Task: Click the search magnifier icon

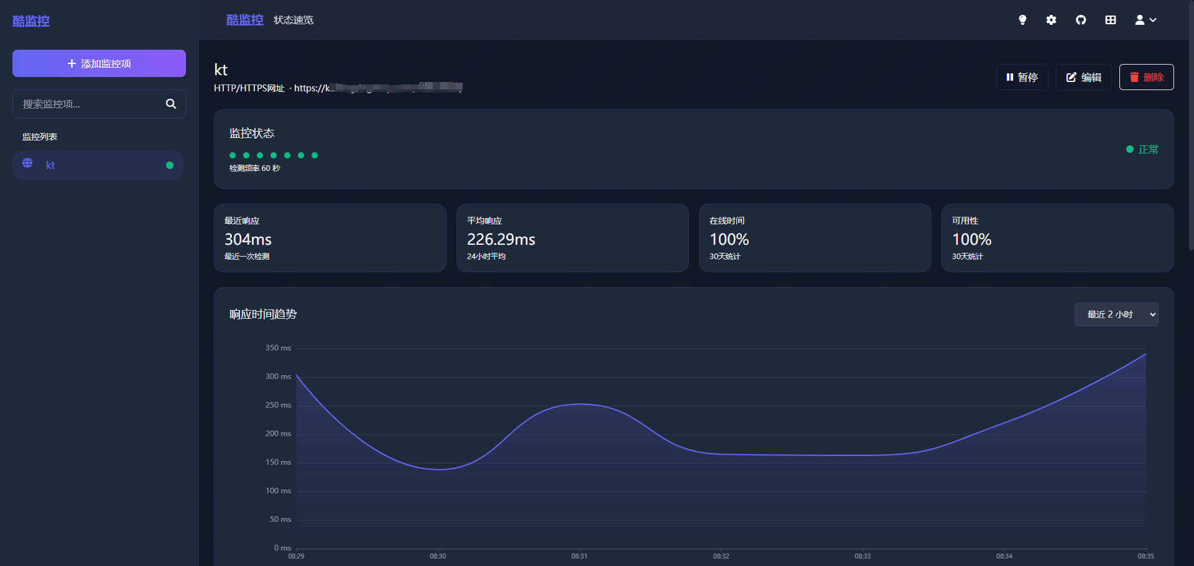Action: pyautogui.click(x=171, y=104)
